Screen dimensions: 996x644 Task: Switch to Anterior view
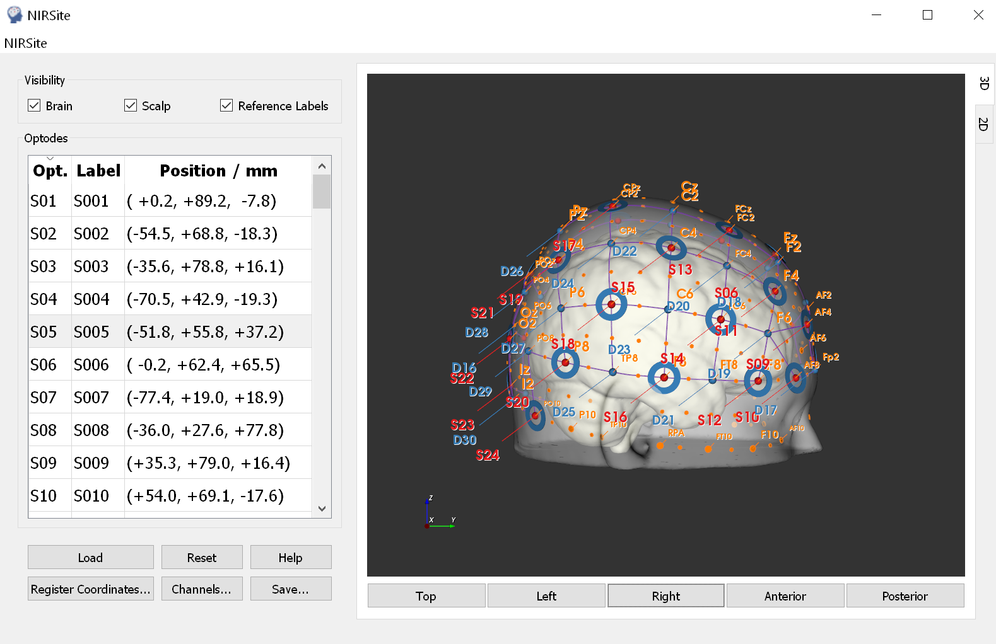coord(785,596)
